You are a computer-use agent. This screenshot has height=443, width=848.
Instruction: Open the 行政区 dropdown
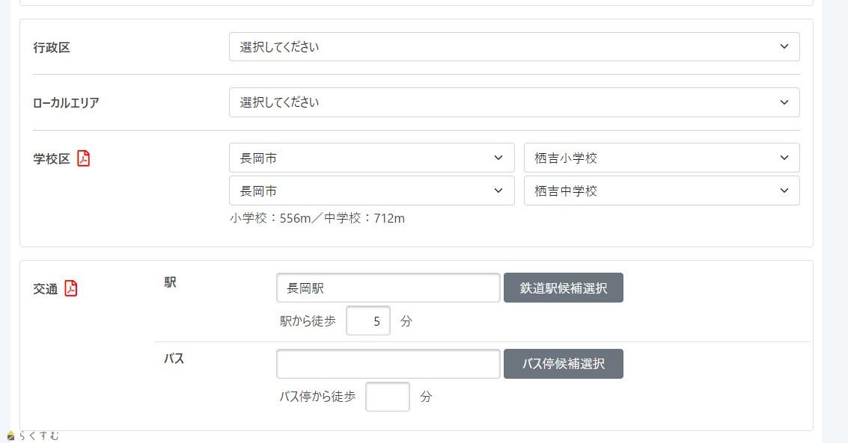pos(514,47)
